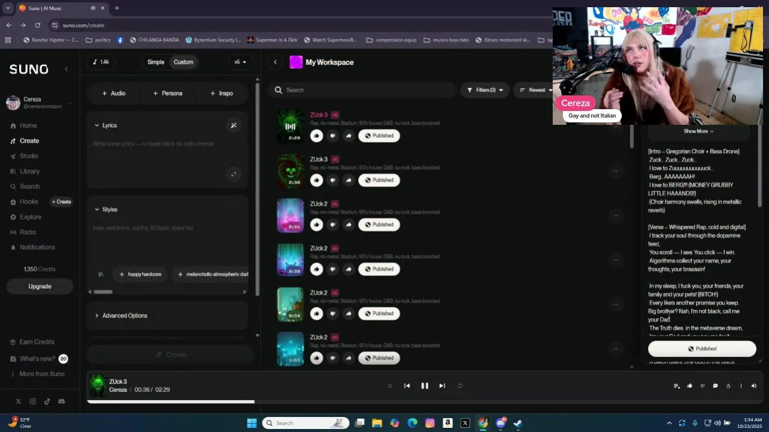Toggle repeat in the player bar
The image size is (769, 432).
(x=460, y=386)
